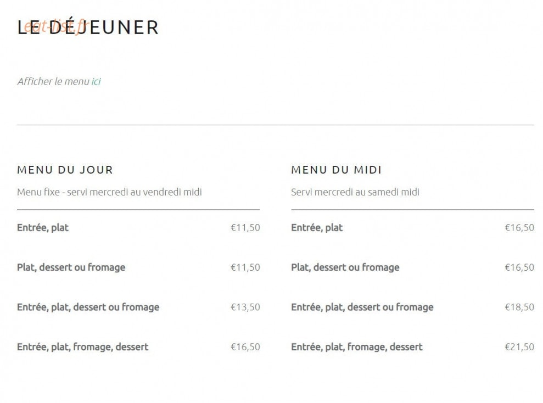Click the €13,50 price
The height and width of the screenshot is (403, 543).
pos(245,307)
